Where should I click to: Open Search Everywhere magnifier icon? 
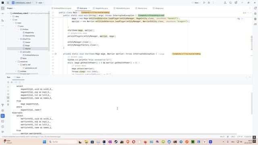tap(230, 3)
